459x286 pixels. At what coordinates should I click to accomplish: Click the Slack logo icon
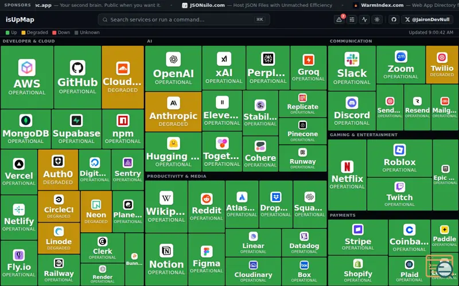352,59
